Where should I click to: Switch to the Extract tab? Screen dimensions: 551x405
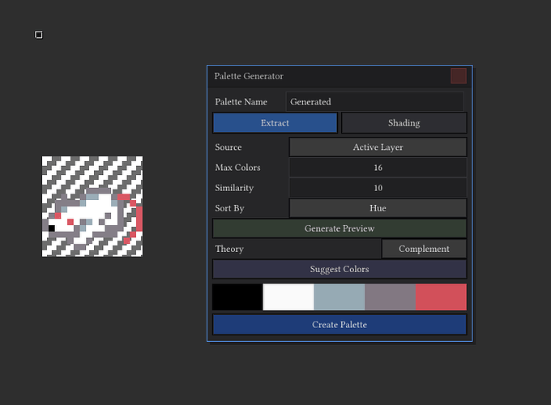pyautogui.click(x=275, y=123)
